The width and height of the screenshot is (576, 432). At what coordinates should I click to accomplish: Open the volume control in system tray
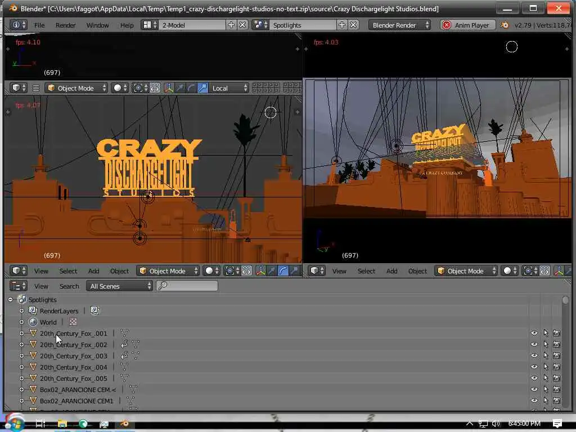496,424
